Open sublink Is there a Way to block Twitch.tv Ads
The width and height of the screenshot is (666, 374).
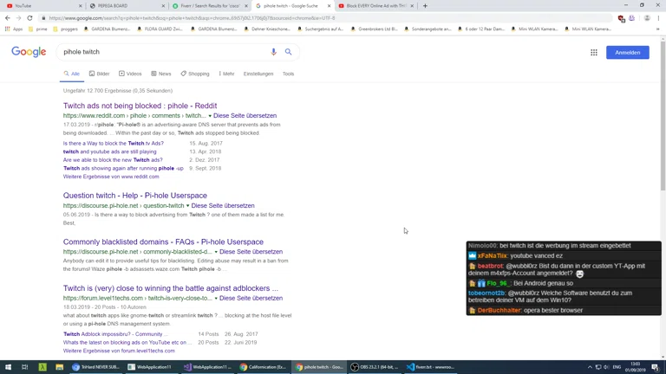click(114, 144)
